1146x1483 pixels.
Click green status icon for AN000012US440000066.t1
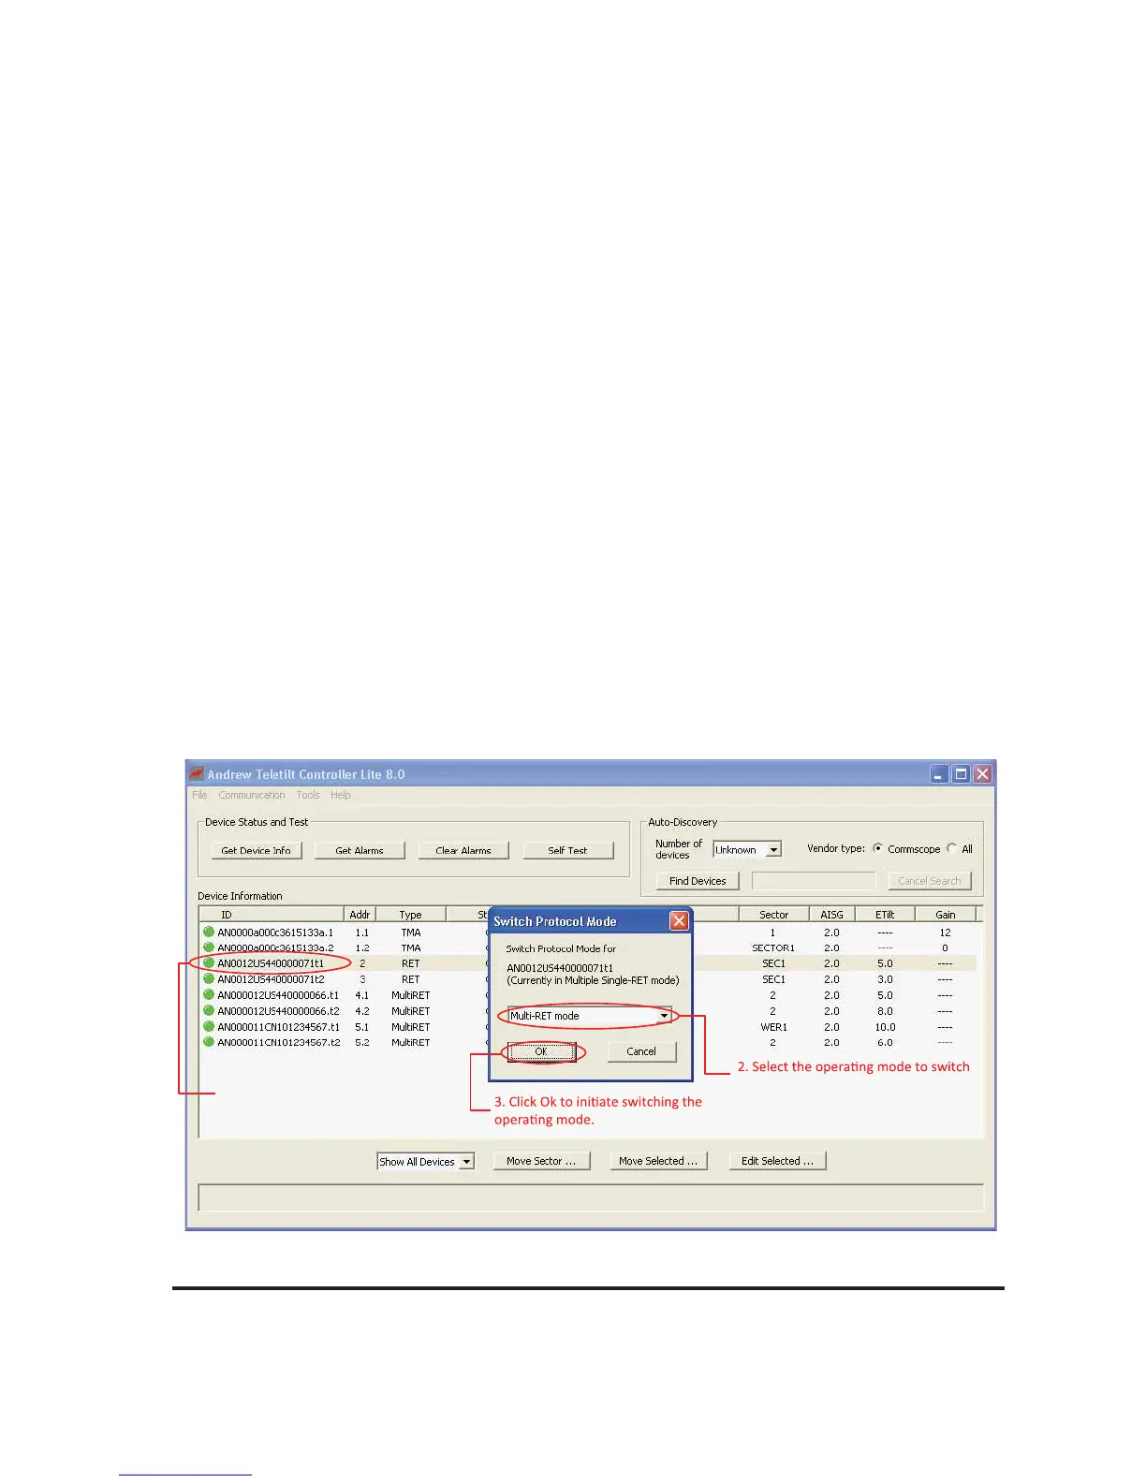pyautogui.click(x=209, y=994)
